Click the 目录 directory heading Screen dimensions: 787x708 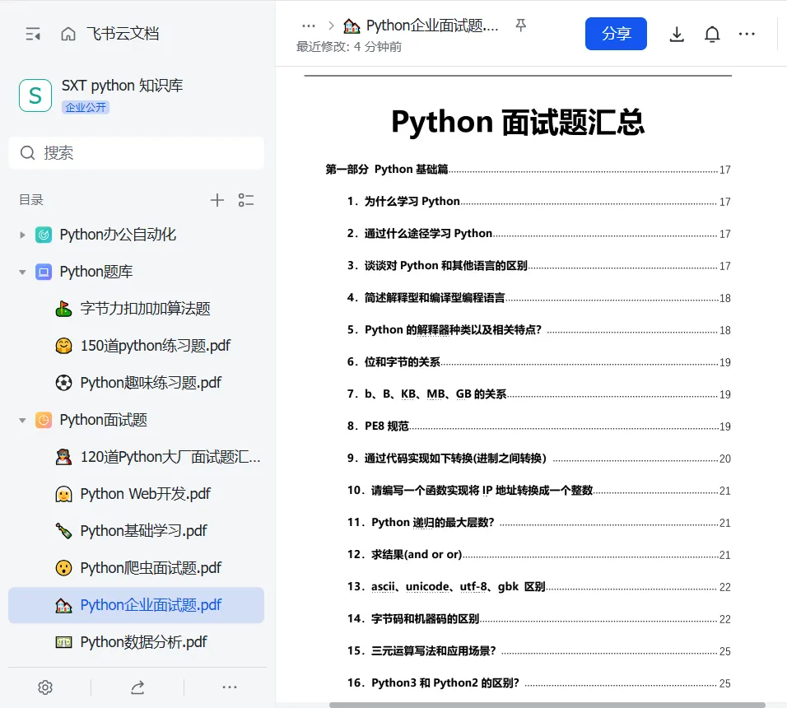tap(31, 200)
